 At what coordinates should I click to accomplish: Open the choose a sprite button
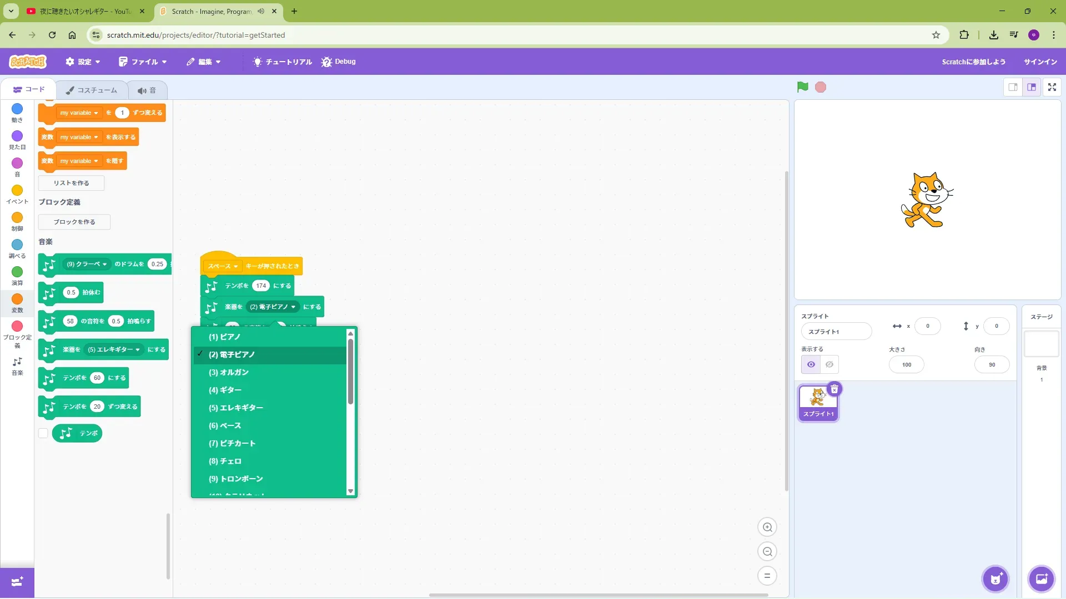(x=995, y=579)
